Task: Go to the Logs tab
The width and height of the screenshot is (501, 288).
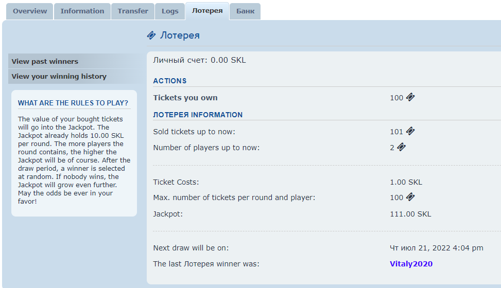Action: click(x=170, y=11)
